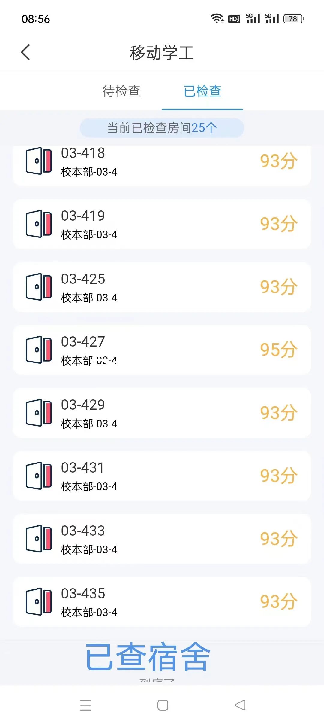The height and width of the screenshot is (725, 324).
Task: Switch to the 待检查 tab
Action: (121, 91)
